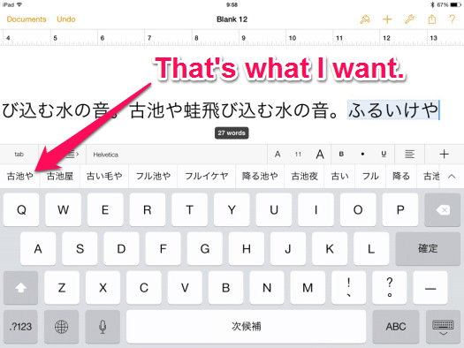Choose candidate 古池や
This screenshot has height=348, width=464.
click(19, 177)
